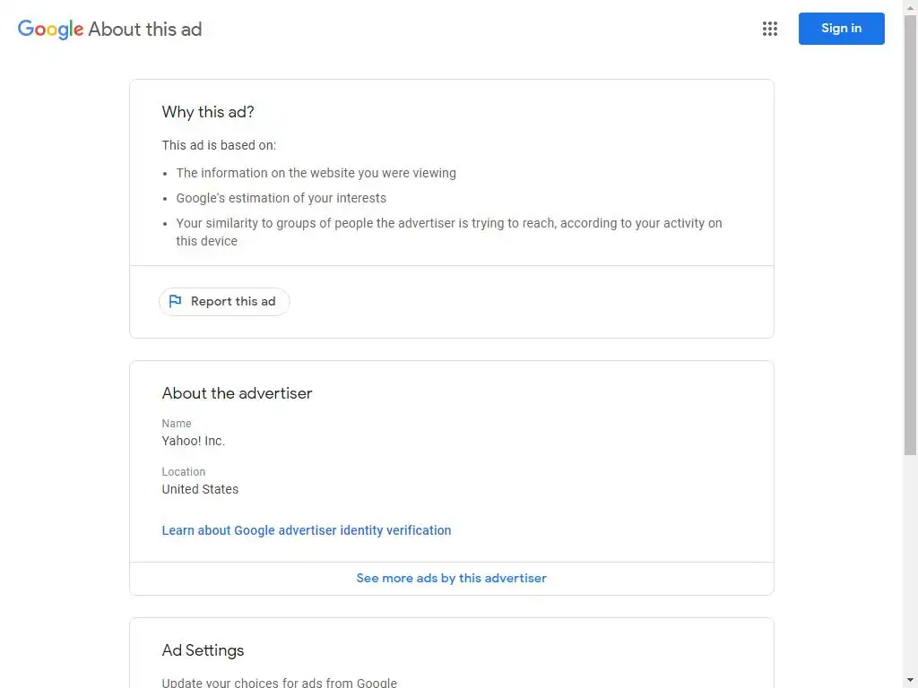Screen dimensions: 918x688
Task: Click the Your similarity to groups bullet text
Action: [448, 224]
